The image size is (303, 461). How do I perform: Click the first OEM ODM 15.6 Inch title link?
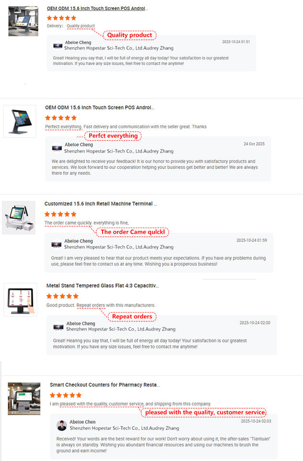coord(97,9)
